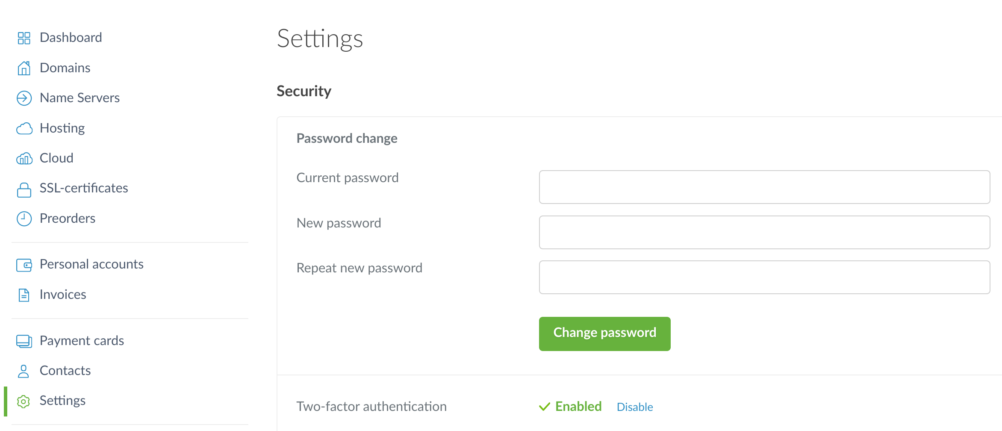The width and height of the screenshot is (1002, 431).
Task: Click the Domains house icon
Action: click(x=24, y=68)
